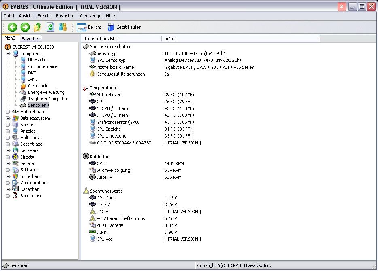The width and height of the screenshot is (378, 271).
Task: Select the Grafikprozessor (GPU) row
Action: (x=142, y=122)
